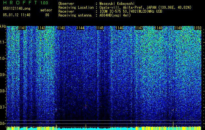Viewport: 205px width, 130px height.
Task: Click the 0.9 kHz axis tick label
Action: click(3, 75)
